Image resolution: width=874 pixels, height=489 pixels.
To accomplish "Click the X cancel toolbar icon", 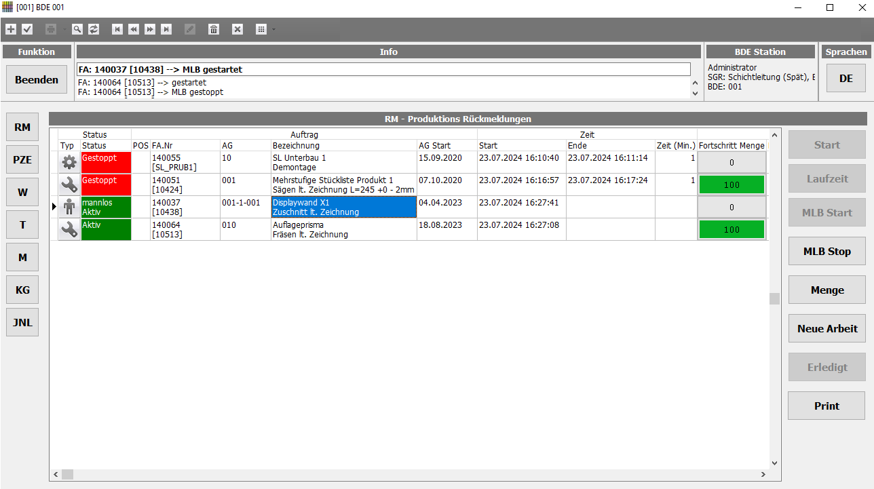I will pyautogui.click(x=237, y=29).
